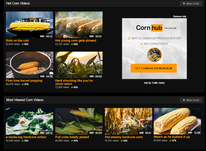
Task: Click HD badge on boiling corn pot thumbnail
Action: click(x=42, y=76)
